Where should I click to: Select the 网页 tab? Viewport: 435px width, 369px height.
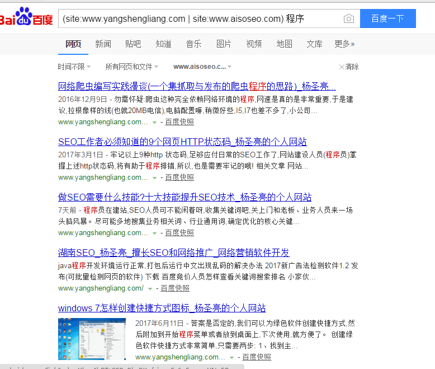[x=73, y=44]
